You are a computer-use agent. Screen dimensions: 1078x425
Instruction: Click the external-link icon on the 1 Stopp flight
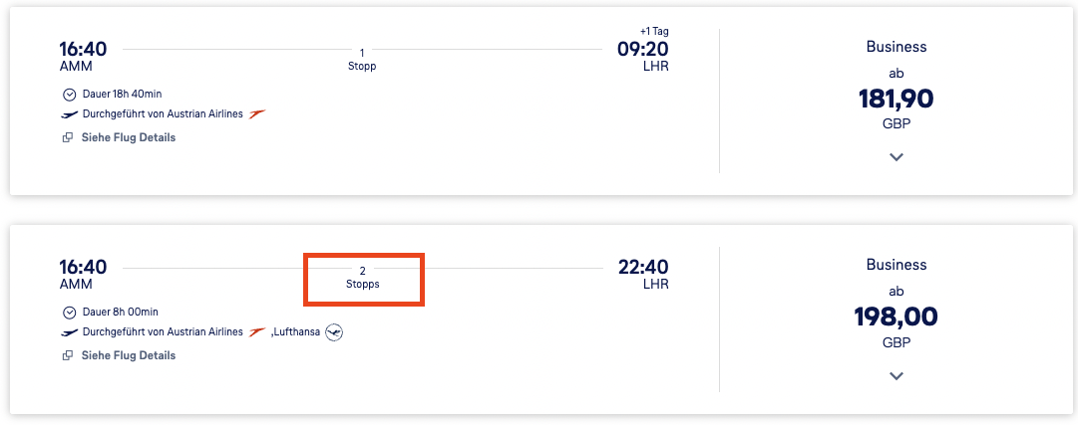click(68, 137)
